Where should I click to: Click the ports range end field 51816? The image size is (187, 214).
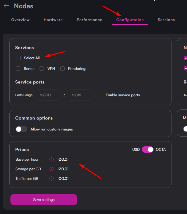coord(80,95)
